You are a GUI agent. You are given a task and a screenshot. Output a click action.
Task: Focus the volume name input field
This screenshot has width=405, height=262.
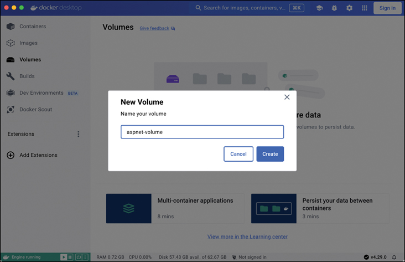[202, 132]
